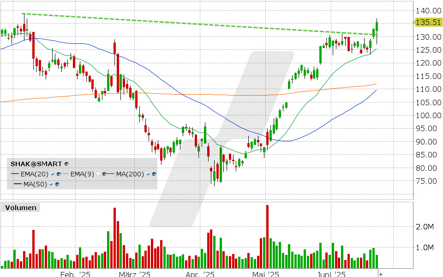Open the MA(200) indicator settings icon
Viewport: 443px width, 277px height.
(x=154, y=174)
